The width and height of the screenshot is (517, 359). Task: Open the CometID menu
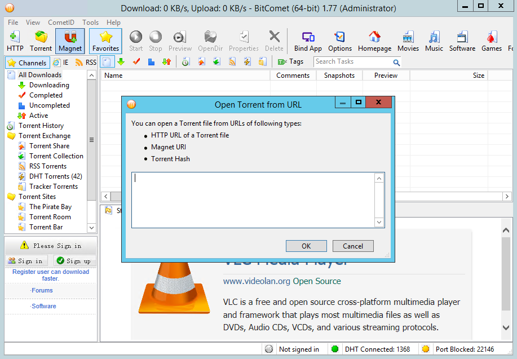click(61, 23)
